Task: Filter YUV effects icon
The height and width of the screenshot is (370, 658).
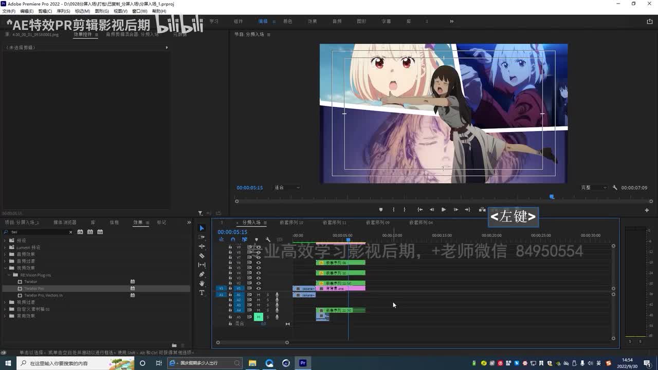Action: [100, 232]
